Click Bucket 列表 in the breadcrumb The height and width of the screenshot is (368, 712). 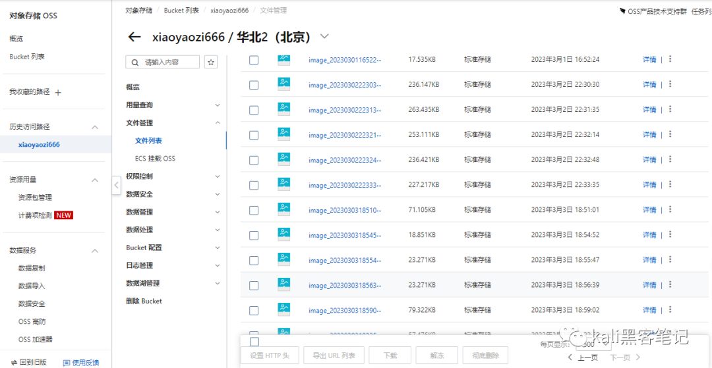(182, 11)
